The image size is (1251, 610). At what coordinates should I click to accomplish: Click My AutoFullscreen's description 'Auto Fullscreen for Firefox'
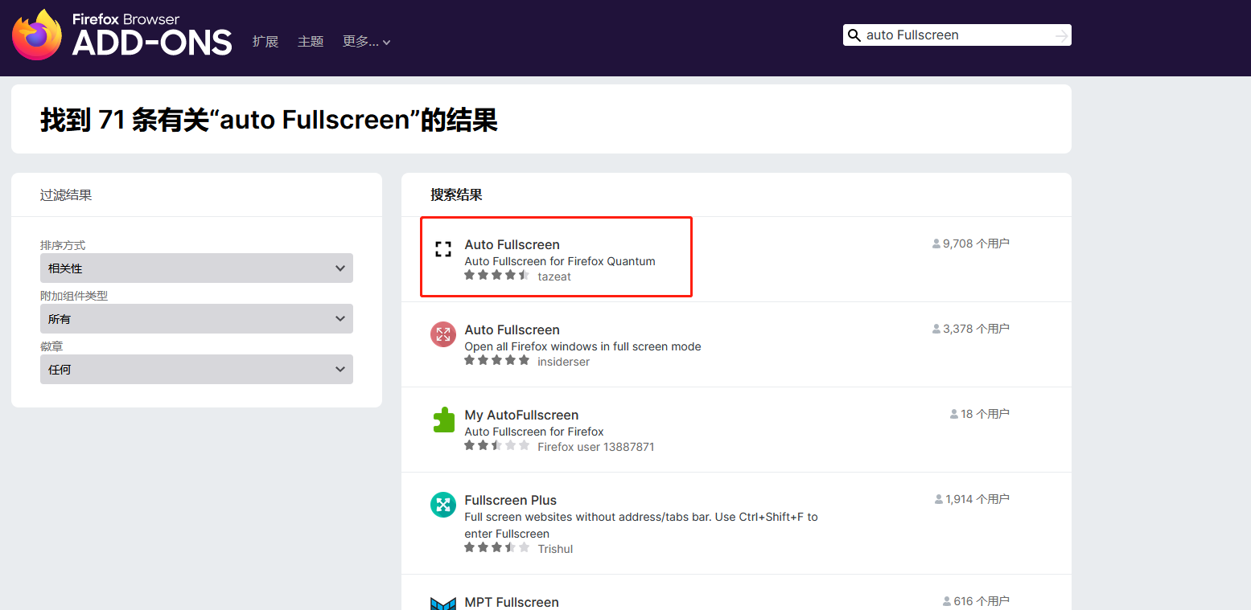coord(534,432)
